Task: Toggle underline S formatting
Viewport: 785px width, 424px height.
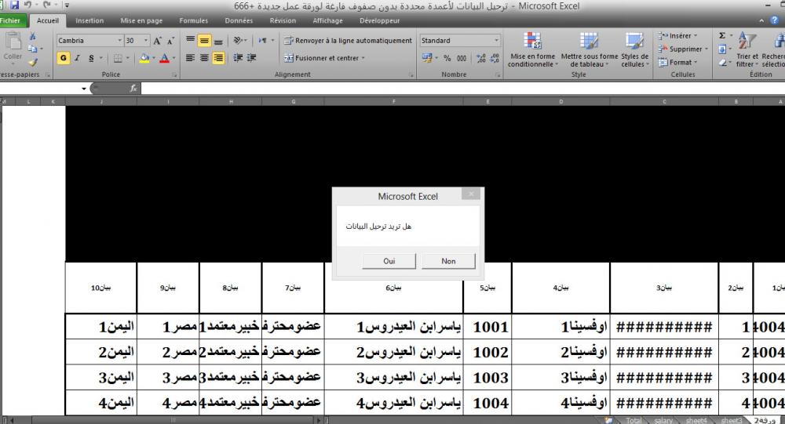Action: point(90,58)
